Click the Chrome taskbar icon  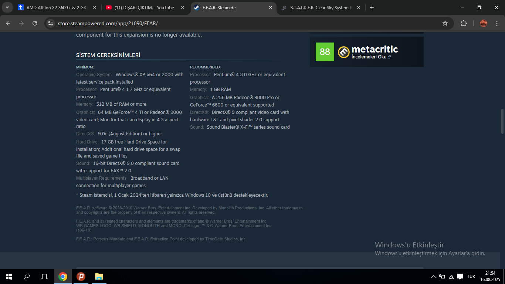click(x=63, y=277)
